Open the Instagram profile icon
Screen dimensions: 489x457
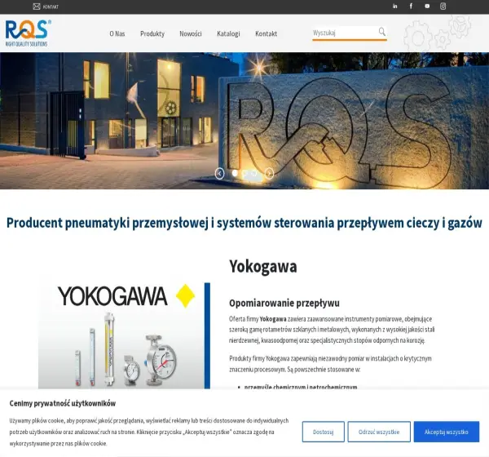tap(443, 7)
